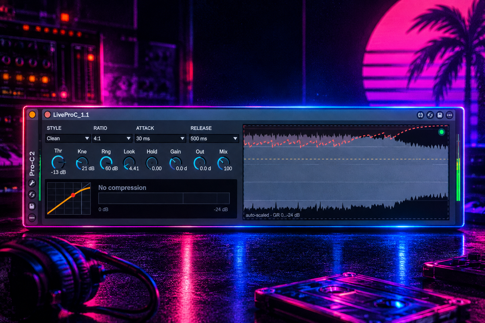485x323 pixels.
Task: Click the waveform level display
Action: pos(346,172)
